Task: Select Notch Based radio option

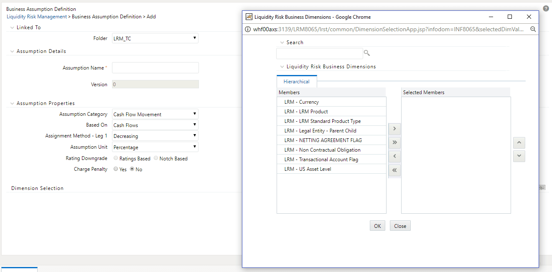Action: tap(156, 158)
